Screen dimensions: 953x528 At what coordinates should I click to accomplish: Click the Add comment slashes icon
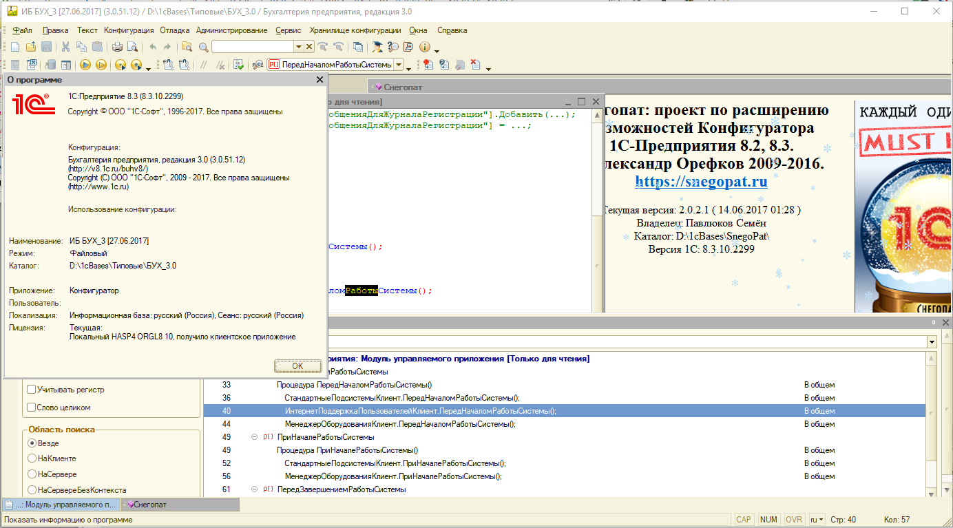(204, 65)
